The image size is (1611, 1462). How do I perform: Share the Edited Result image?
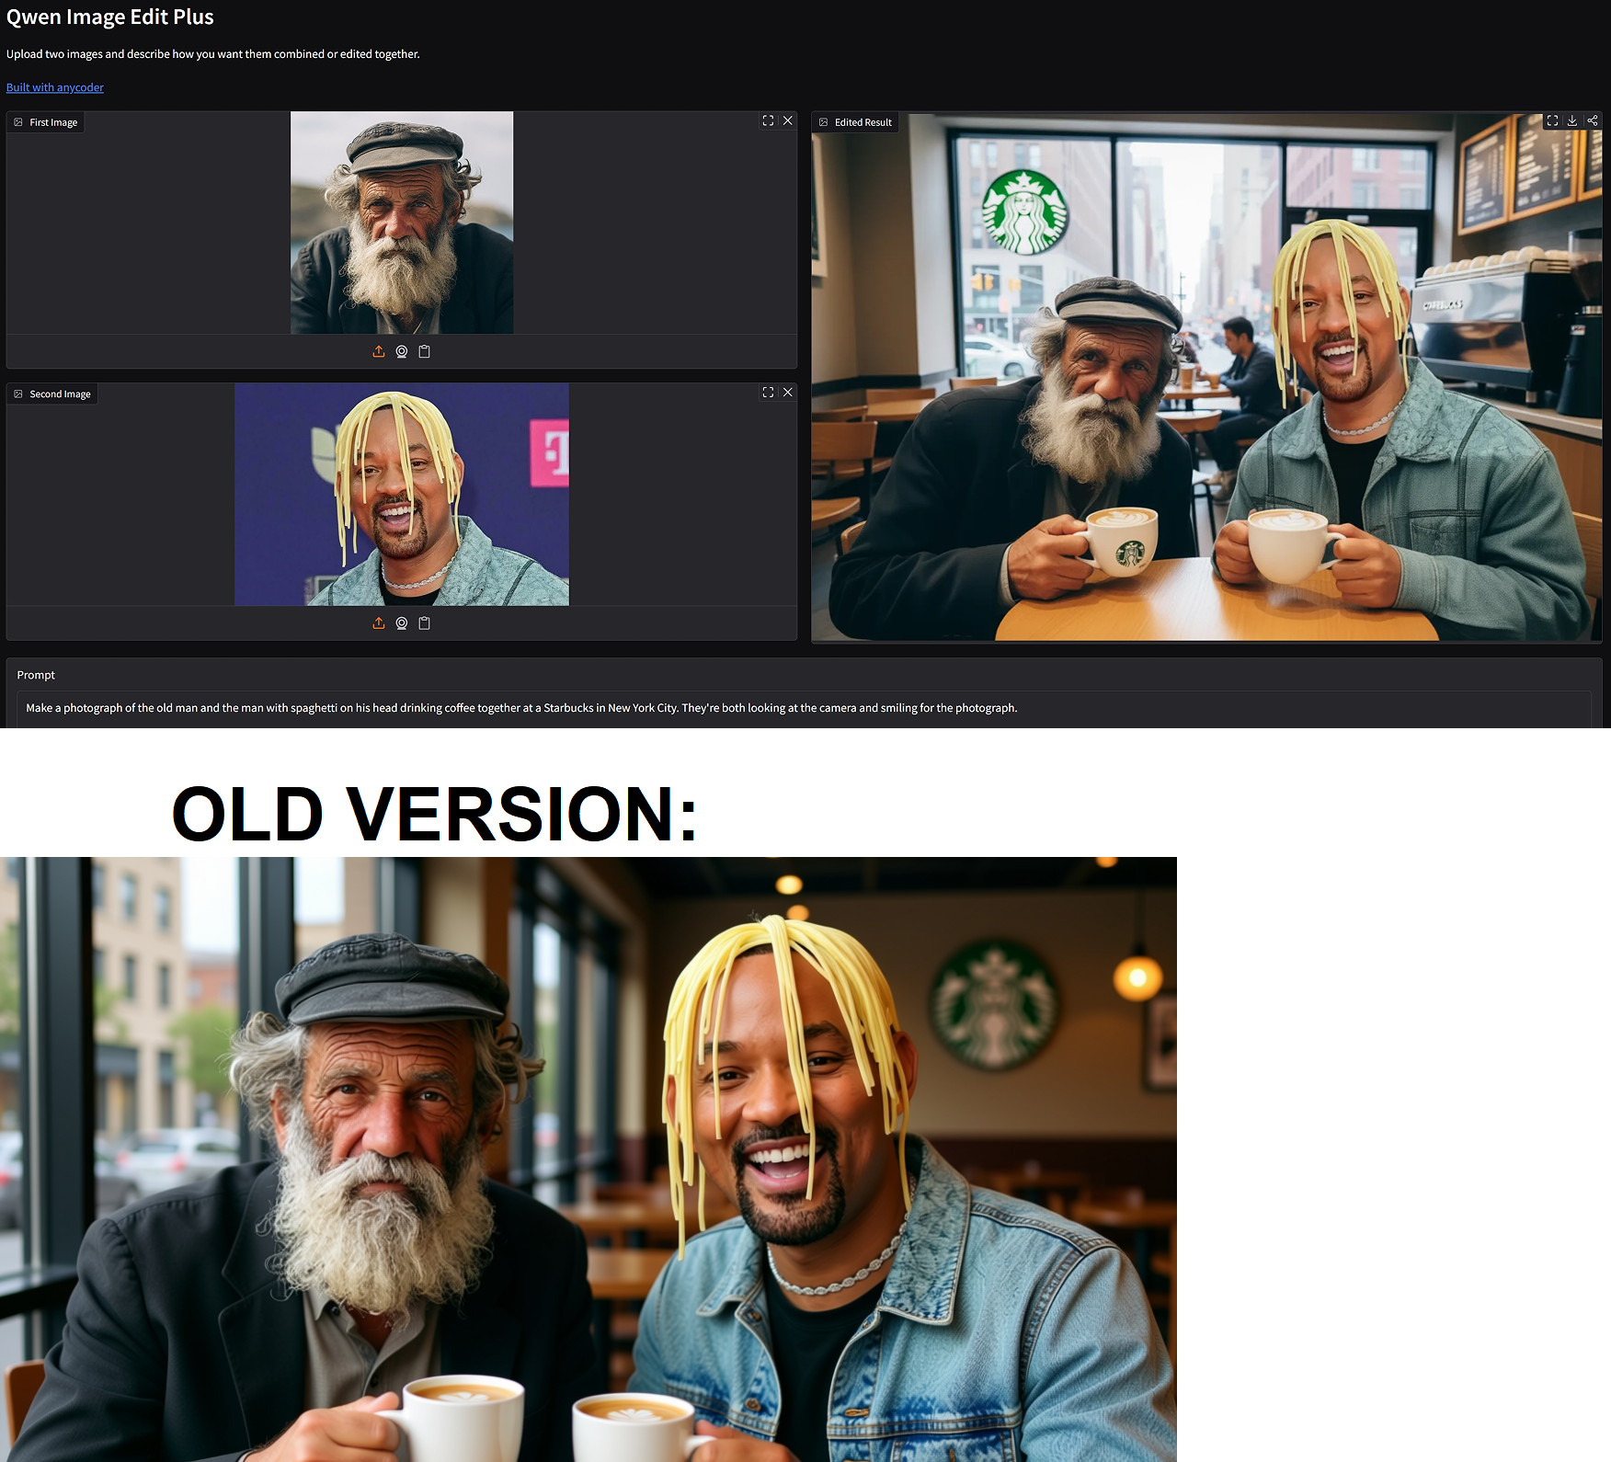coord(1593,120)
